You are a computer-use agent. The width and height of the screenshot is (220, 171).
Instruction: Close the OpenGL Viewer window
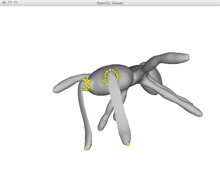point(4,3)
